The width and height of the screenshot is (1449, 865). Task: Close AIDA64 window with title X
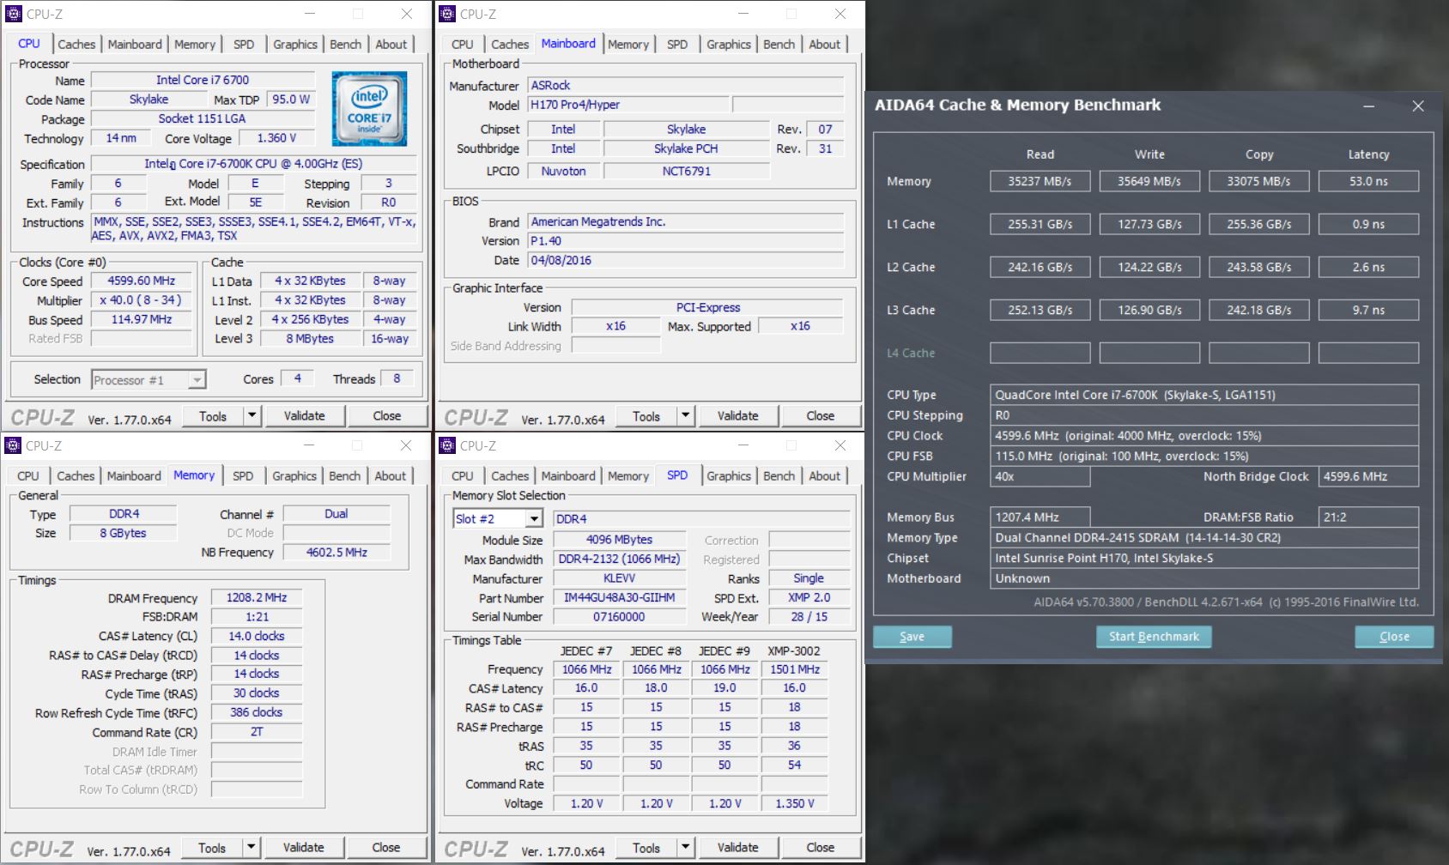tap(1418, 106)
